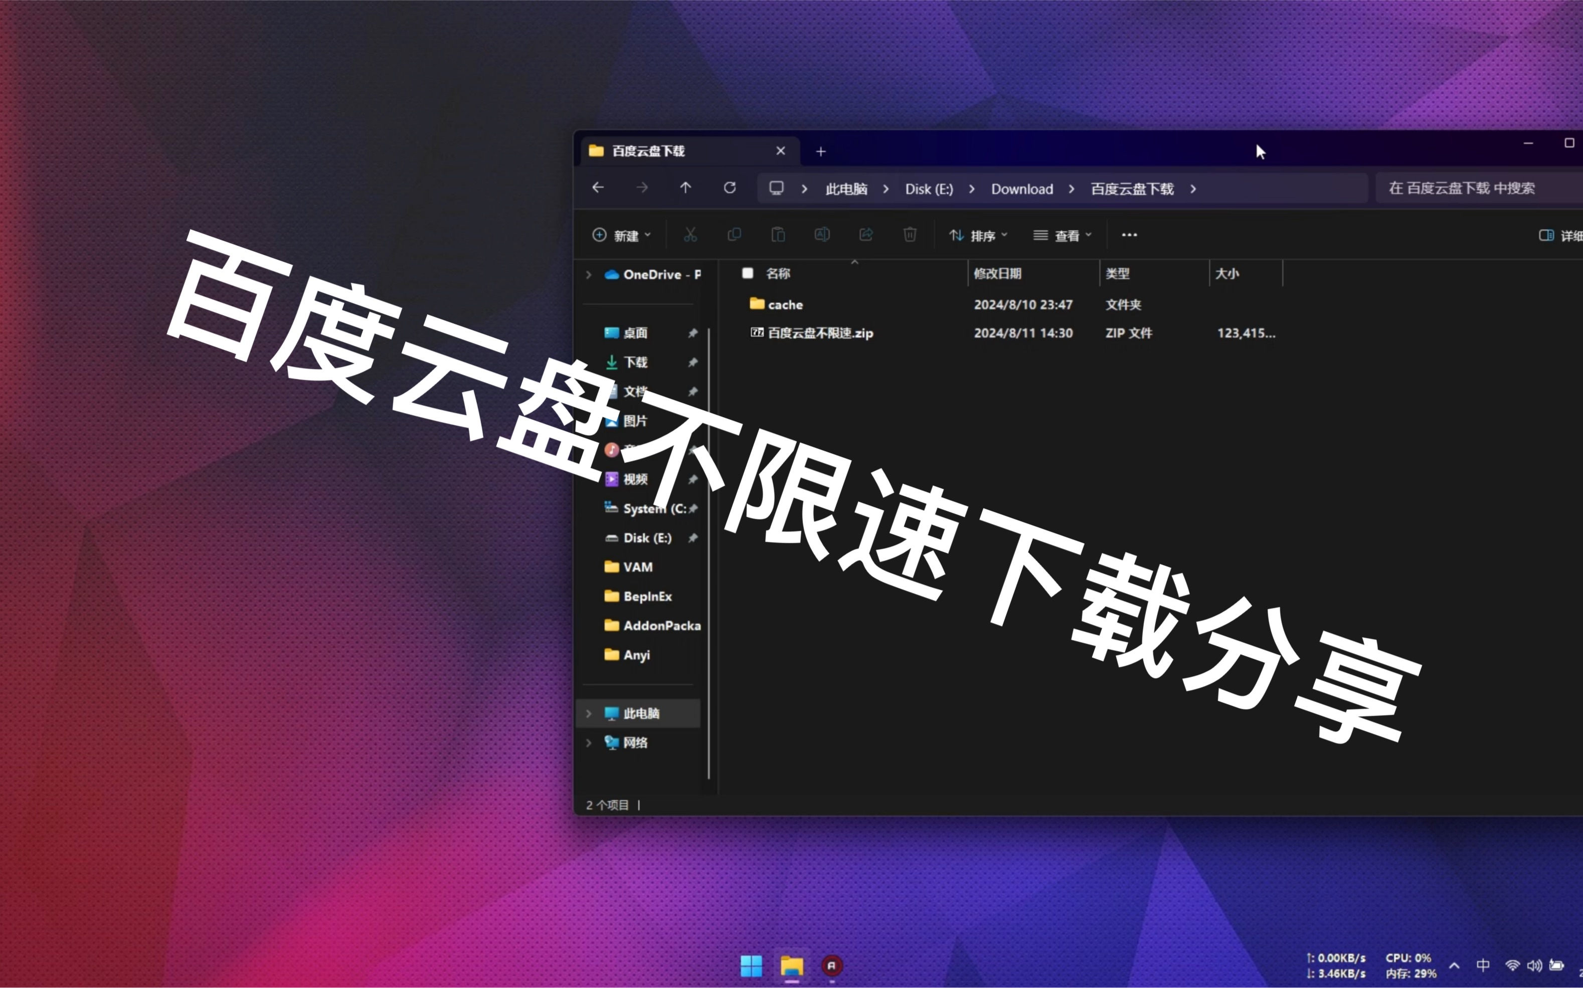Click the Share icon in toolbar
This screenshot has width=1583, height=988.
tap(866, 235)
